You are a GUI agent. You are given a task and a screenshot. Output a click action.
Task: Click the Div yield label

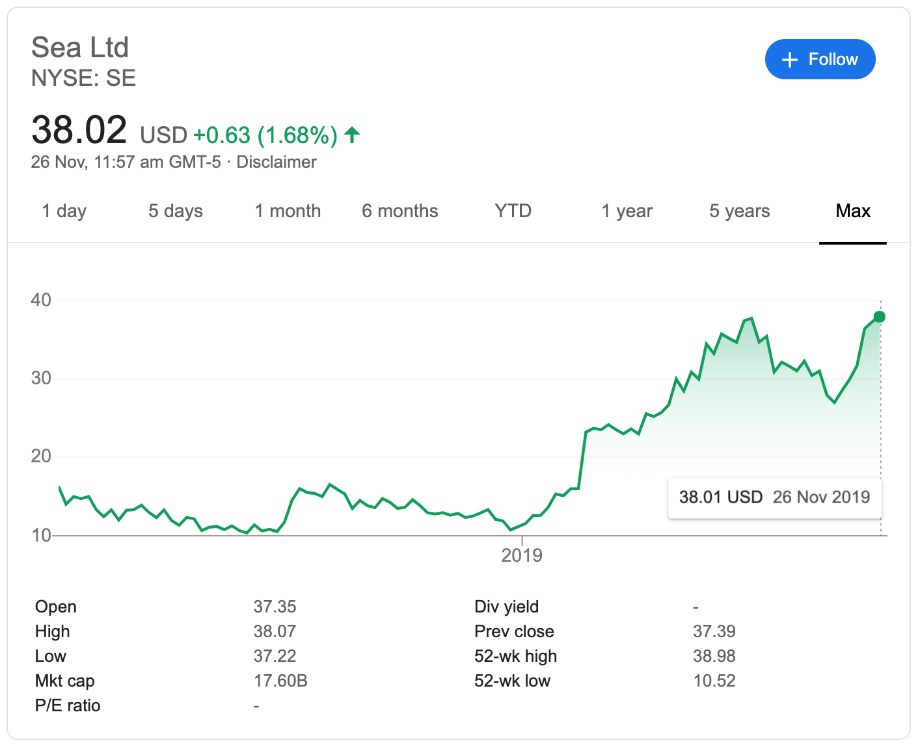[x=507, y=607]
